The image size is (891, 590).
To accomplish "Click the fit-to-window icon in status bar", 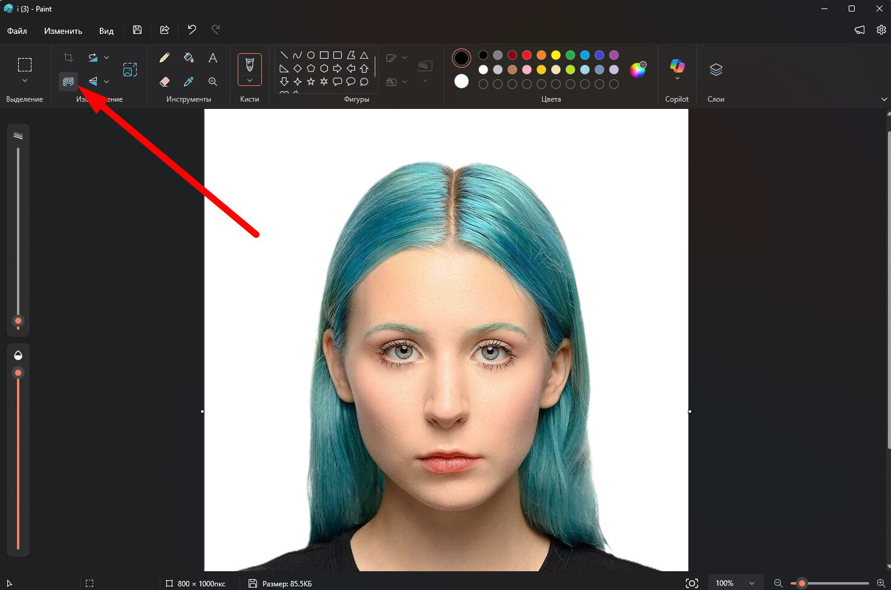I will point(692,583).
